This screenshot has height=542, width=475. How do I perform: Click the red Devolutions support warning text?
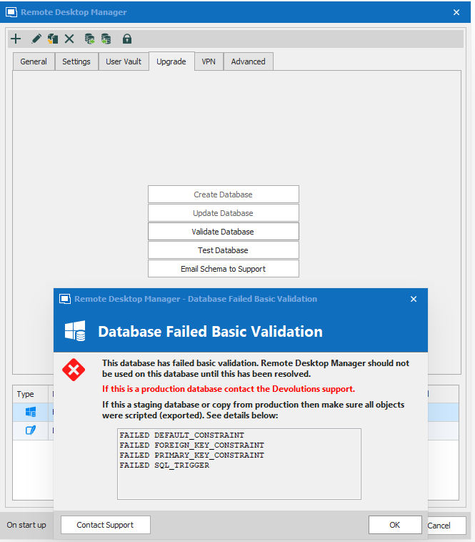[x=229, y=389]
